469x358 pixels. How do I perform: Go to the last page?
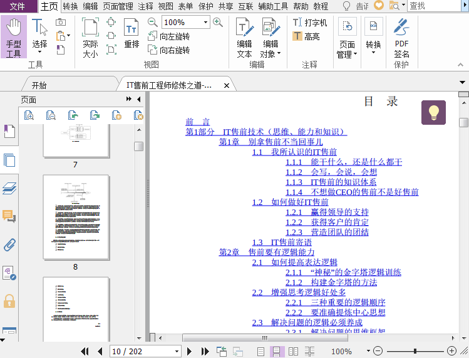[x=205, y=351]
